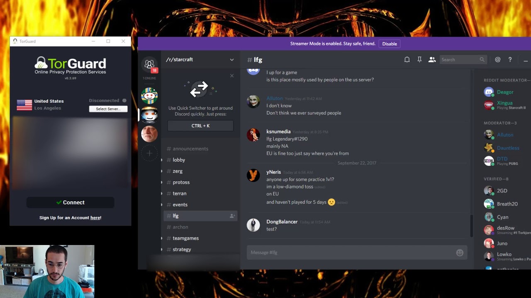Toggle member list icon
This screenshot has width=531, height=298.
click(432, 60)
